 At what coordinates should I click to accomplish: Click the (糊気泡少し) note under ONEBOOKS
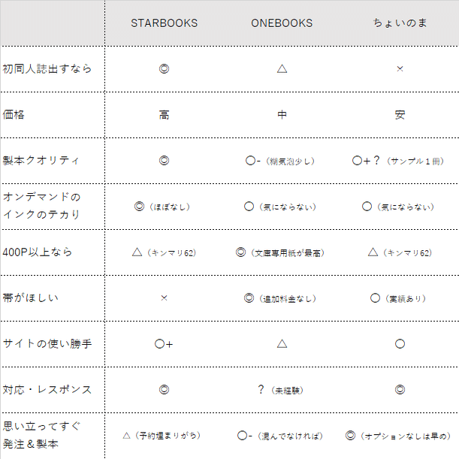pyautogui.click(x=290, y=161)
